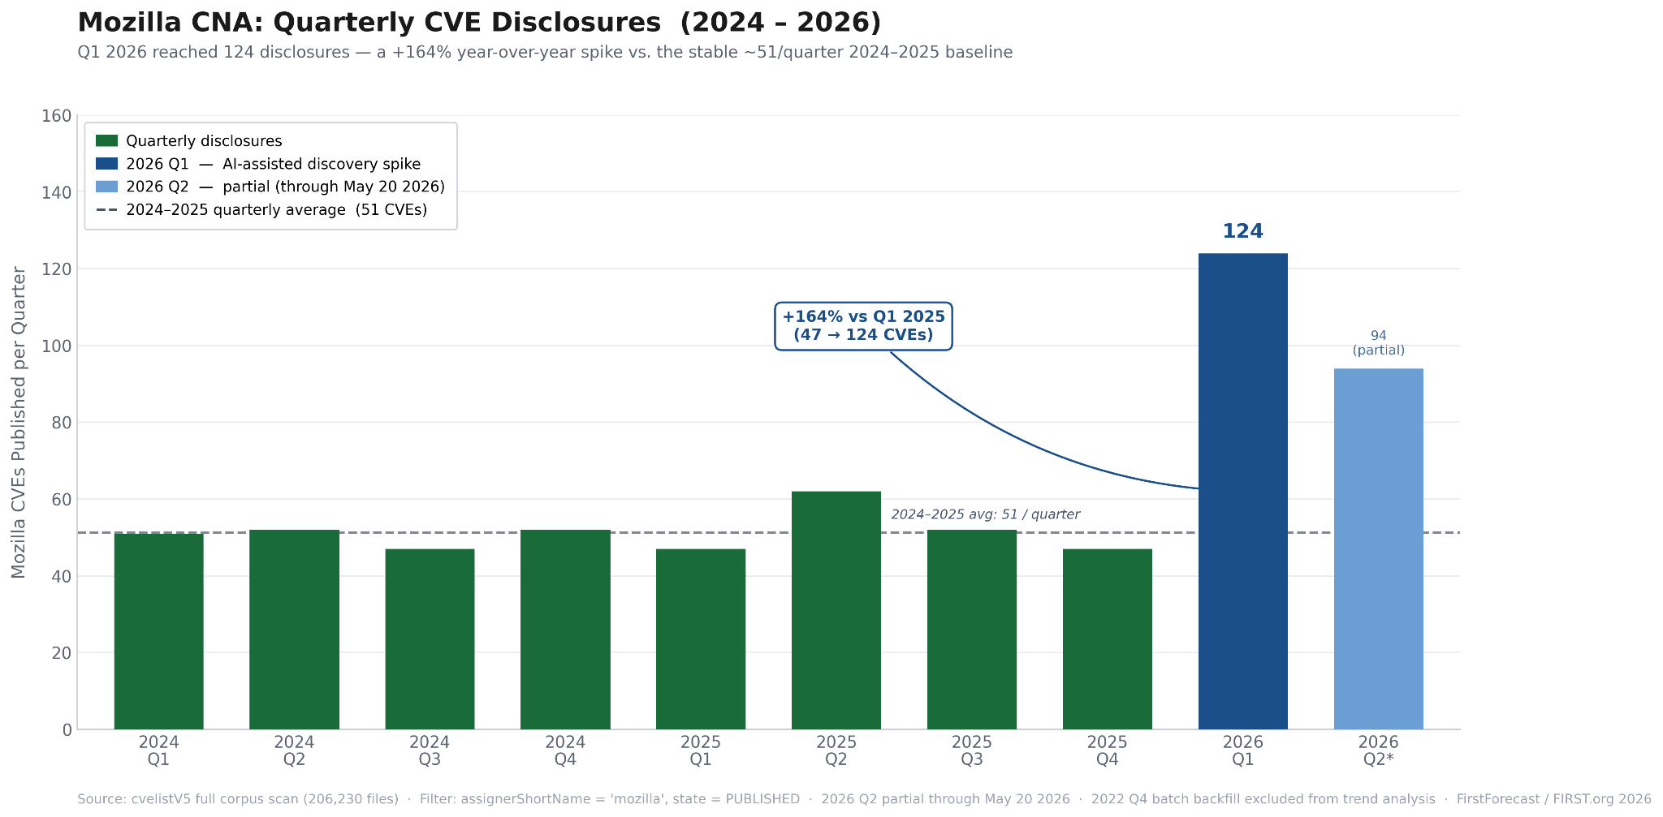Click the y-axis tick label '0'
This screenshot has height=817, width=1663.
[67, 730]
